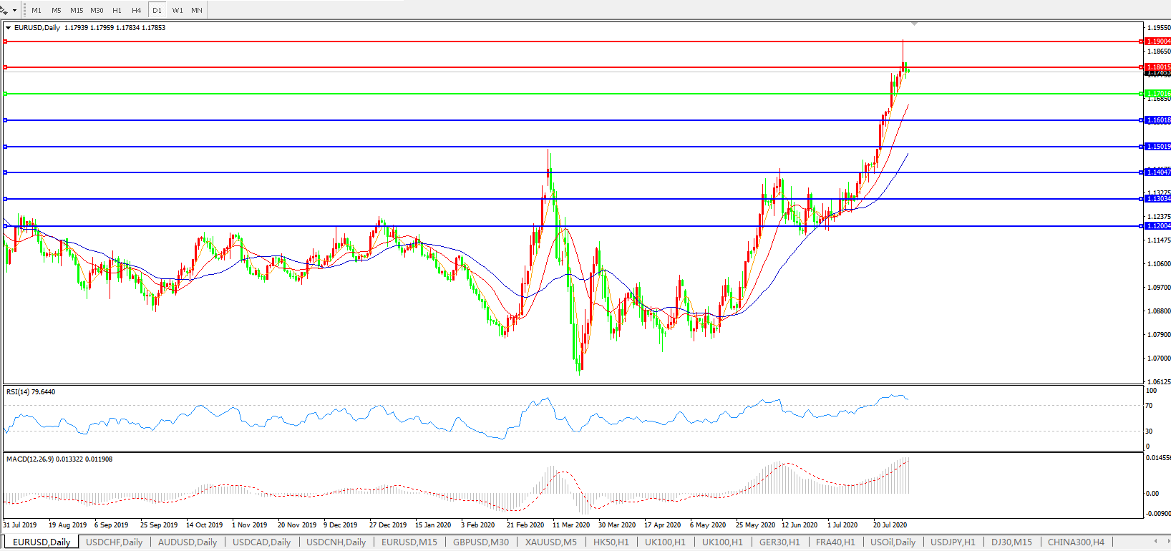Image resolution: width=1171 pixels, height=551 pixels.
Task: Pick the M15 timeframe button
Action: [77, 11]
